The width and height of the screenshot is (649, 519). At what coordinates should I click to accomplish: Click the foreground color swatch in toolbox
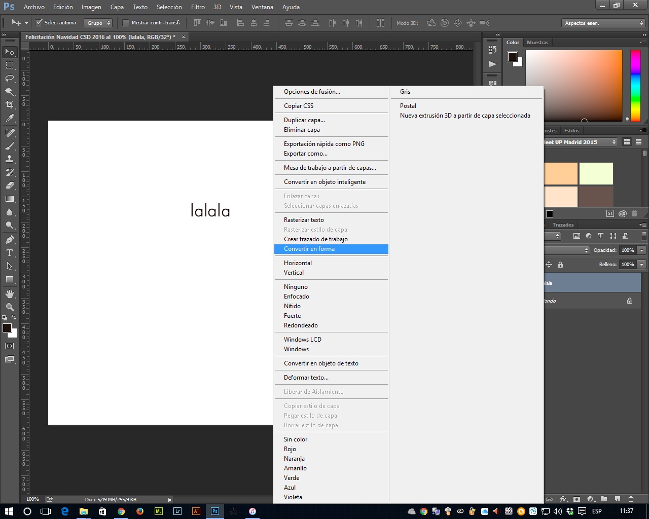pyautogui.click(x=7, y=328)
